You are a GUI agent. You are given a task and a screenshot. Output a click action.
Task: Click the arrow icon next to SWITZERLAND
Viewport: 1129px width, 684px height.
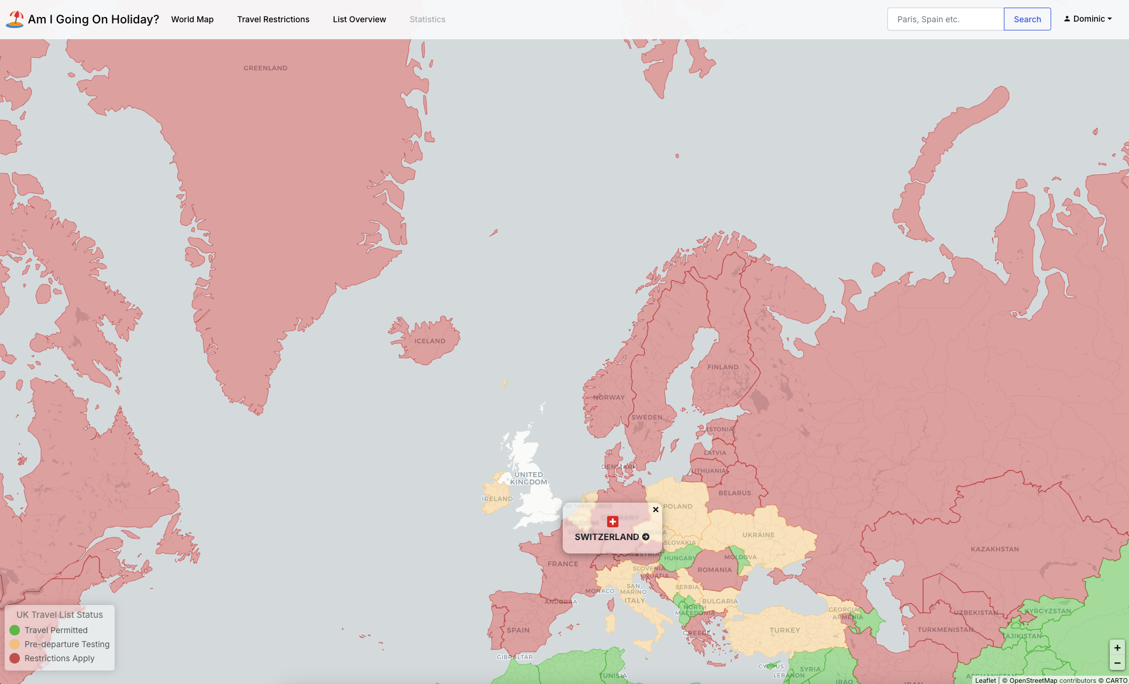(646, 537)
